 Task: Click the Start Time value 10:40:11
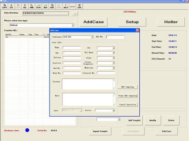pyautogui.click(x=173, y=41)
